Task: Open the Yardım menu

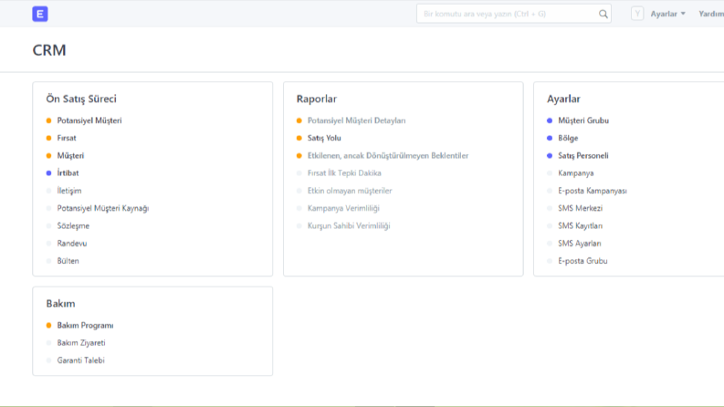Action: pos(711,14)
